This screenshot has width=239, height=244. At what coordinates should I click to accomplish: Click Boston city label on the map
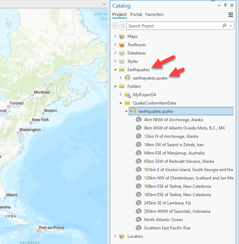click(x=50, y=111)
